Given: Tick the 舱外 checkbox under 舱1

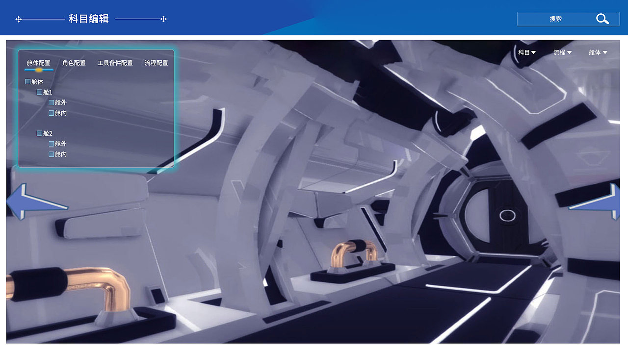Looking at the screenshot, I should click(x=52, y=102).
